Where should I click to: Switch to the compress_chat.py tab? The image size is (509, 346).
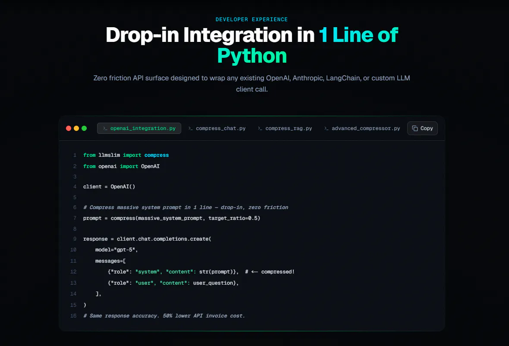[217, 128]
